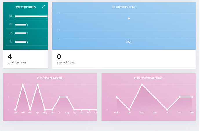Click the Wed peak point on Flights per Weekday
The width and height of the screenshot is (200, 131).
(142, 84)
